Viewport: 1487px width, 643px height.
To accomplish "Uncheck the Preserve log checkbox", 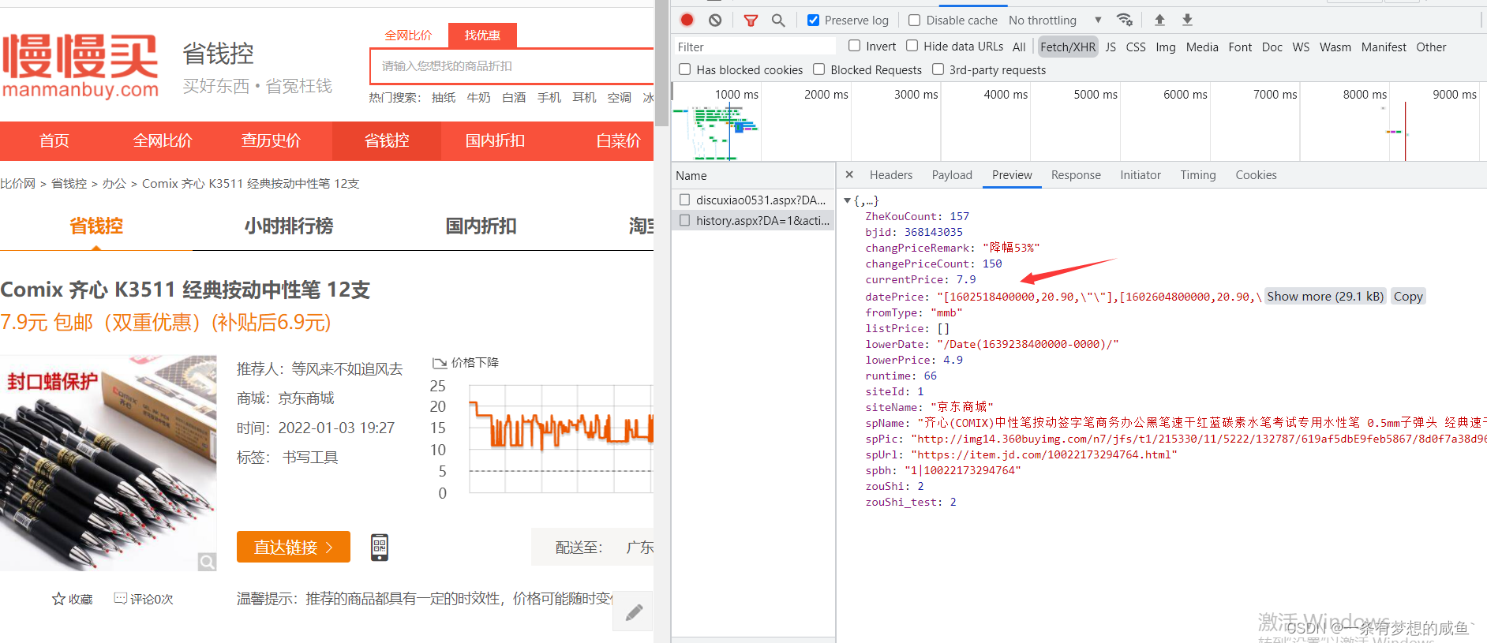I will pos(813,20).
